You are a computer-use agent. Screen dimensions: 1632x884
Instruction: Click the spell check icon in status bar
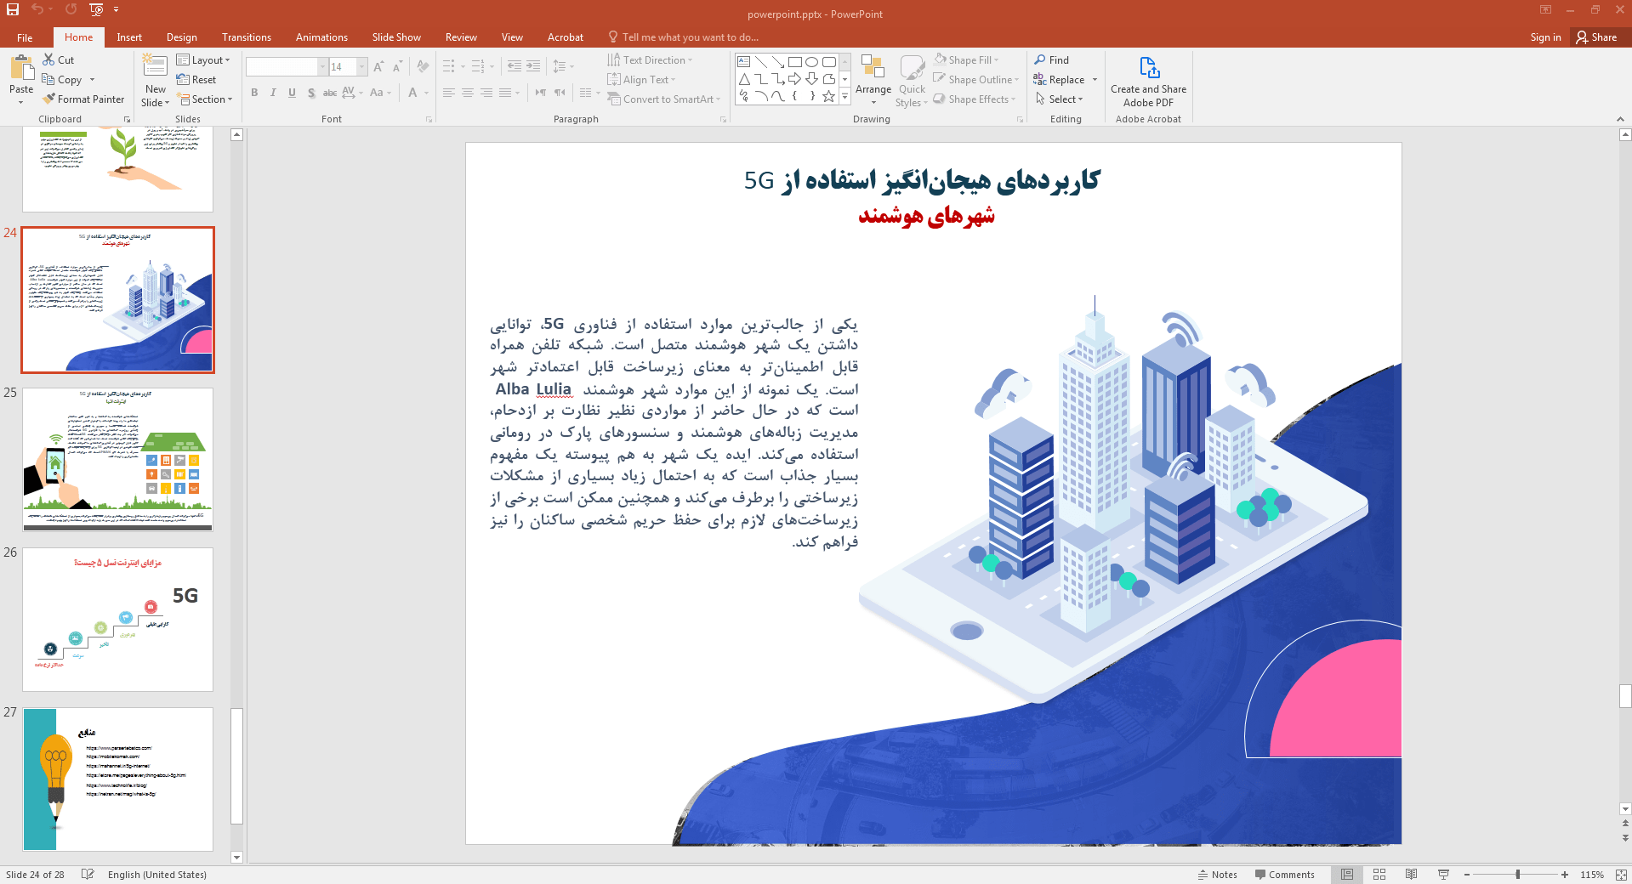coord(88,875)
